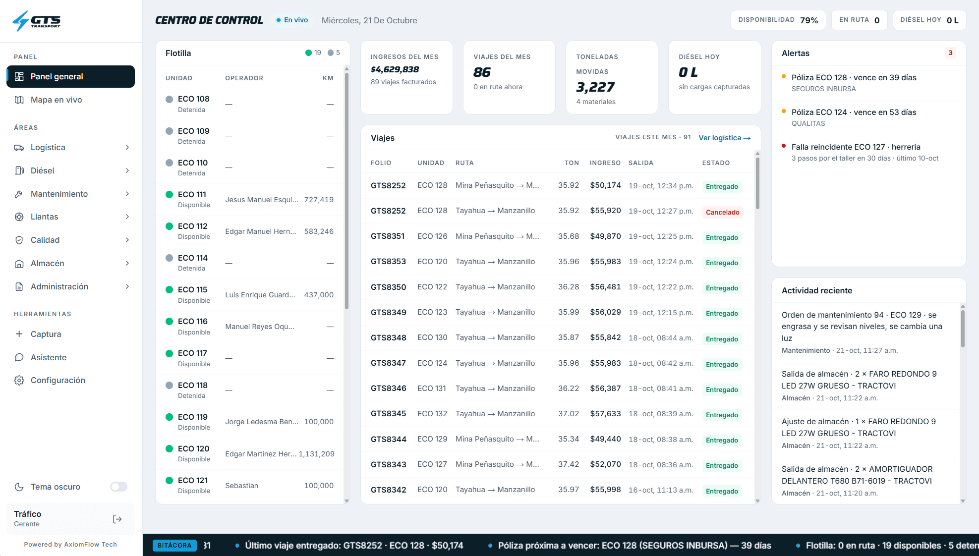Click the Mantenimiento wrench icon
This screenshot has width=979, height=556.
coord(19,194)
